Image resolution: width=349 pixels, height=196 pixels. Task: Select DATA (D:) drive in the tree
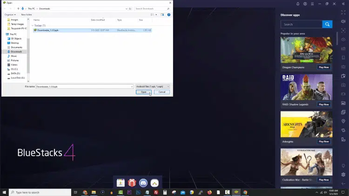(x=15, y=73)
